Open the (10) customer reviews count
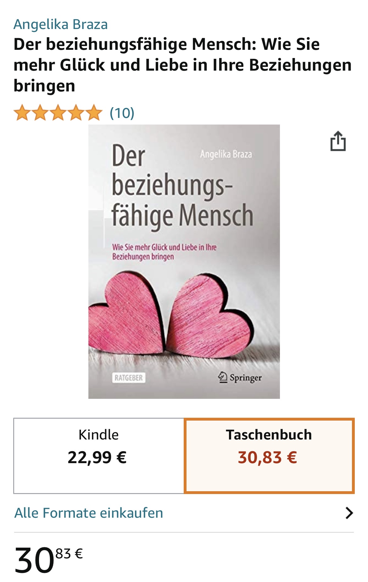The width and height of the screenshot is (368, 582). (122, 113)
